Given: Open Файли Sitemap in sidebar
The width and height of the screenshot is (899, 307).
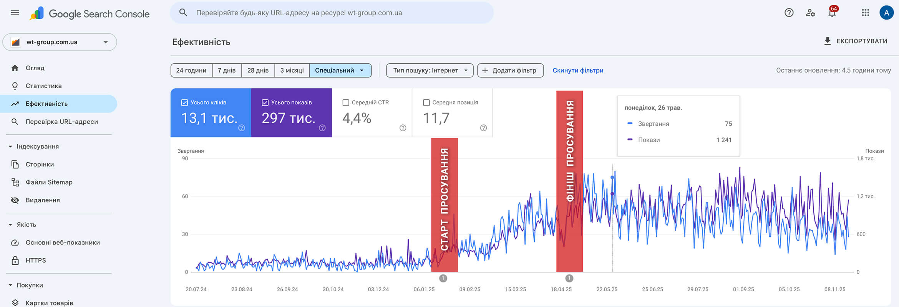Looking at the screenshot, I should tap(49, 182).
